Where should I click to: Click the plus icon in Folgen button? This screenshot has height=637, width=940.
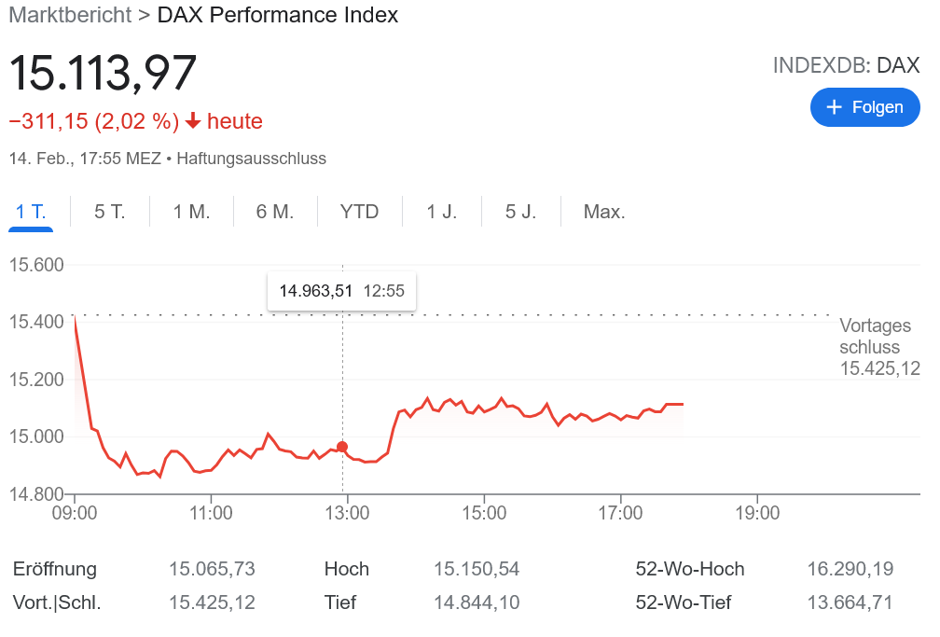pyautogui.click(x=834, y=107)
